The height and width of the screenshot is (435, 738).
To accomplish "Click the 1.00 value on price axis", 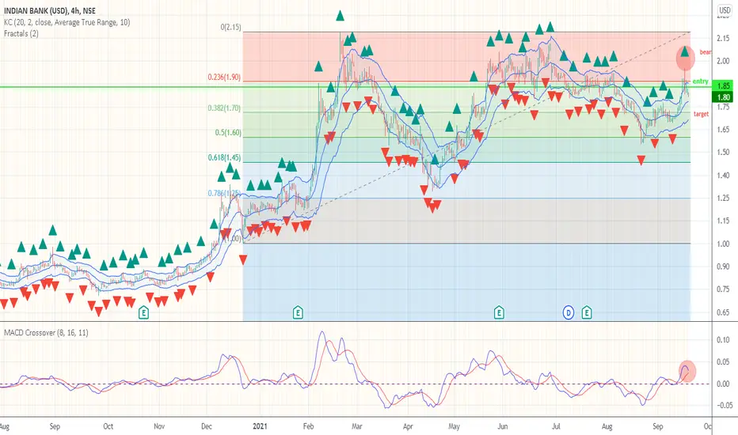I will point(722,244).
